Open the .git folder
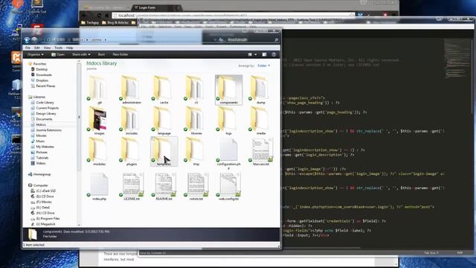Viewport: 476px width, 268px height. tap(98, 90)
